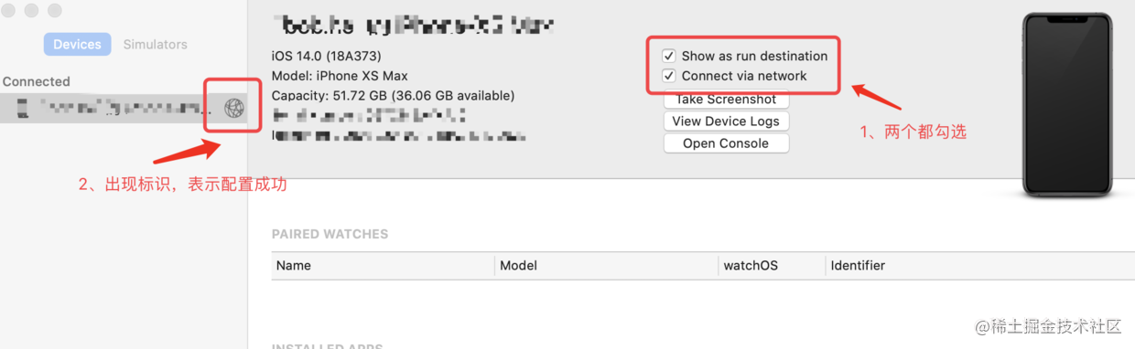Image resolution: width=1135 pixels, height=349 pixels.
Task: Toggle the Show as run destination checkbox
Action: click(x=669, y=56)
